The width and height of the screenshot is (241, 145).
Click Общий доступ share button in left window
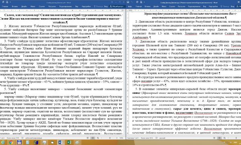[117, 6]
